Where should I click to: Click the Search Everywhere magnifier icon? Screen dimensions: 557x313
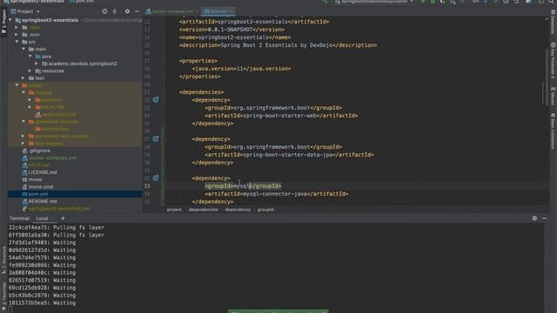[x=551, y=2]
